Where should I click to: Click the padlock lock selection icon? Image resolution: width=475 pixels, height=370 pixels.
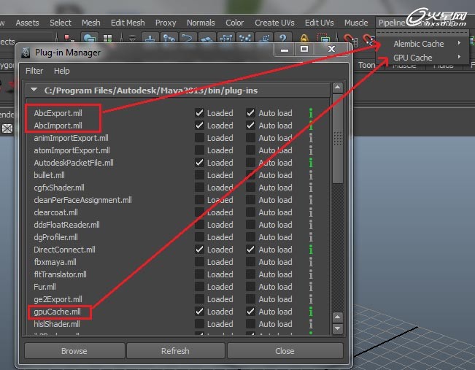point(304,38)
